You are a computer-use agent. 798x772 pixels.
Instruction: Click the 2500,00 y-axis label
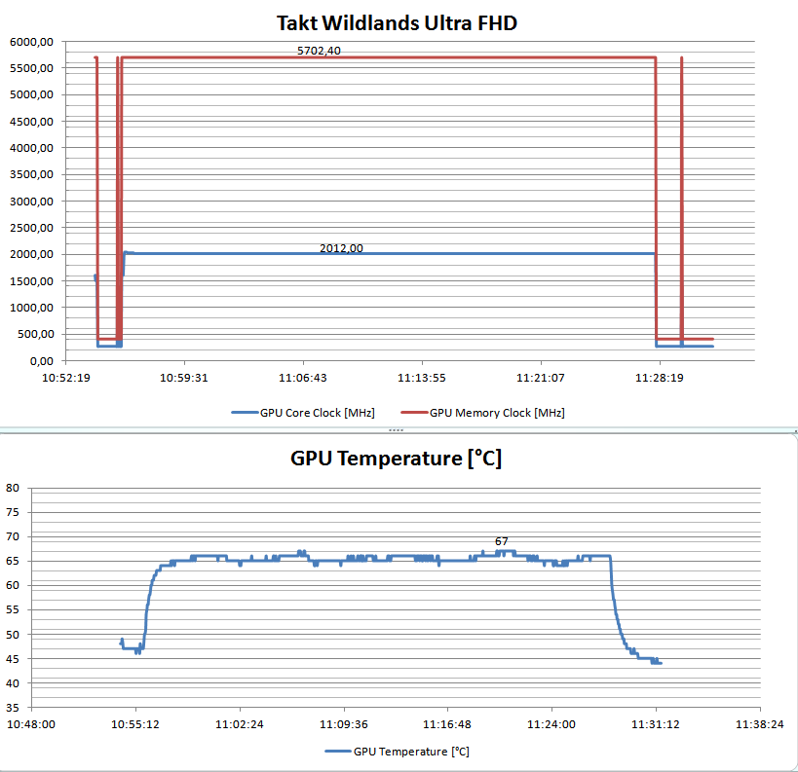(31, 228)
